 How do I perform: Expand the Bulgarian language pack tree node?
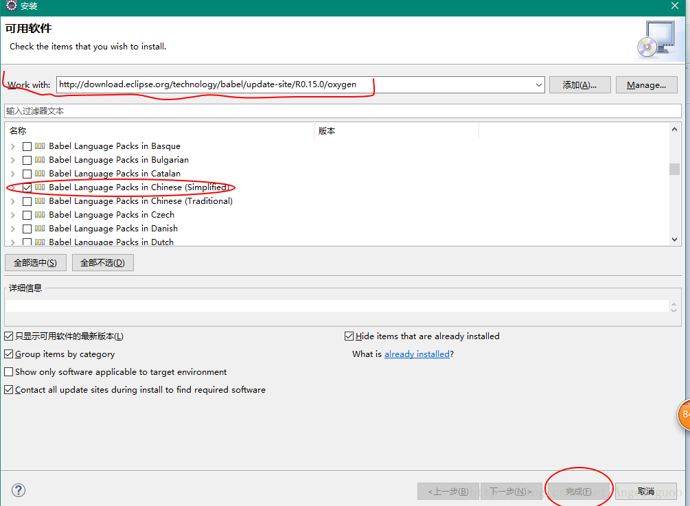[13, 160]
